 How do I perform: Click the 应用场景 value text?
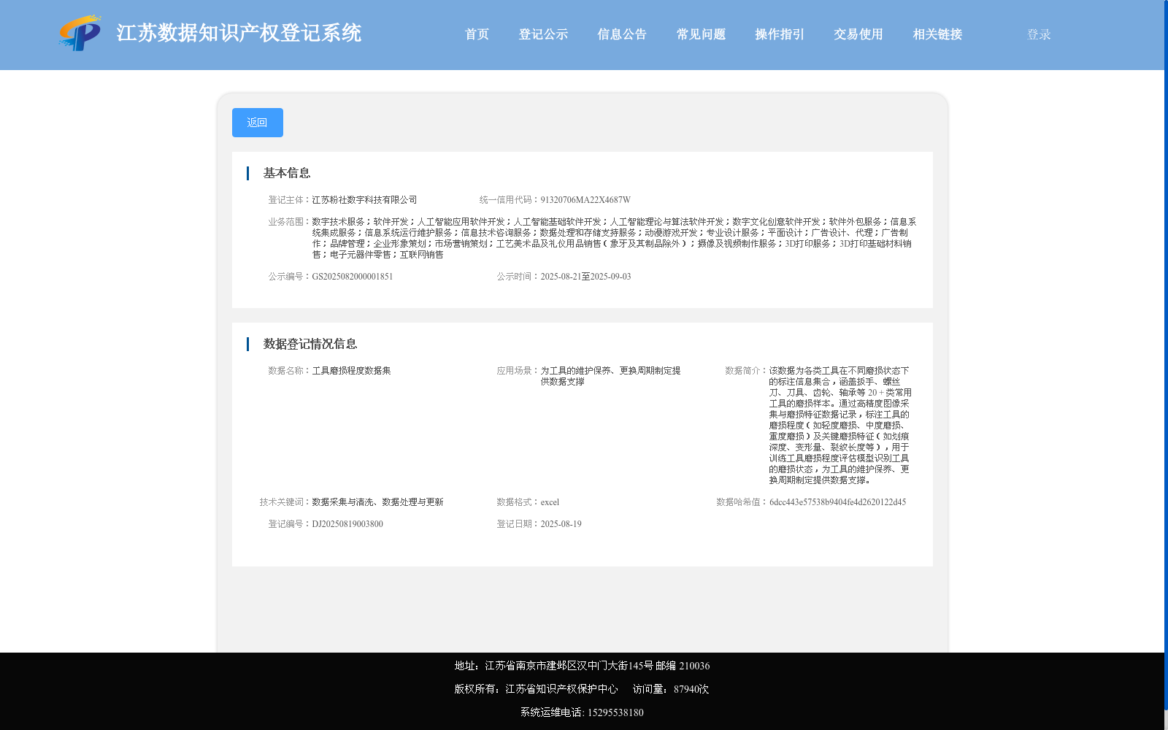[x=610, y=376]
